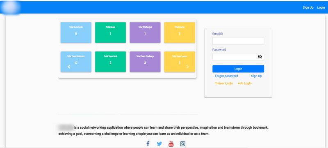Open the Trainer Login link

tap(224, 83)
